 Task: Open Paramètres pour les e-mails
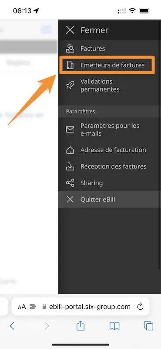click(x=109, y=130)
